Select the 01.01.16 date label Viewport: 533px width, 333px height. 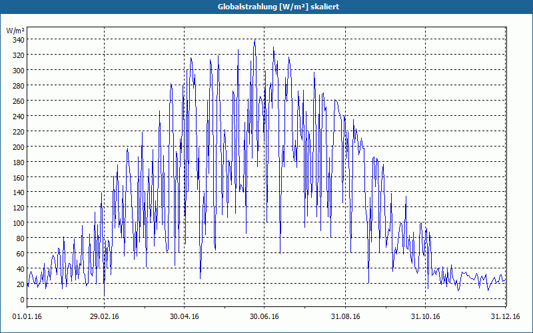tap(27, 317)
